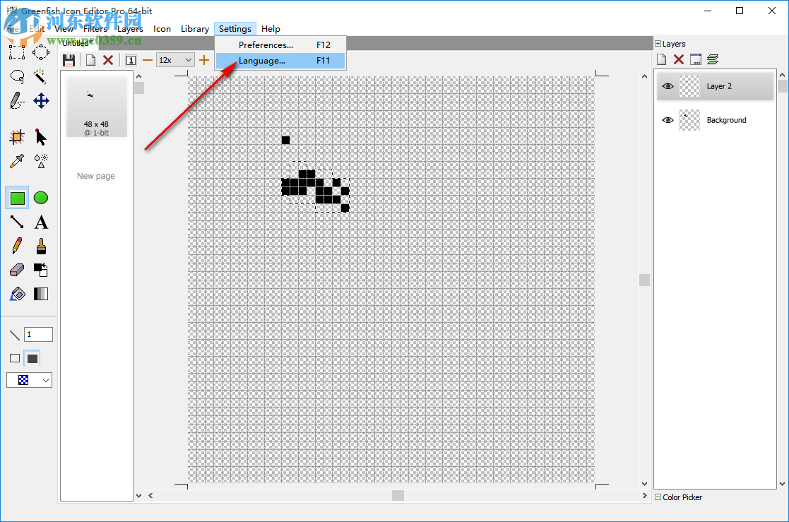This screenshot has width=789, height=522.
Task: Select the green Rectangle shape tool
Action: point(17,198)
